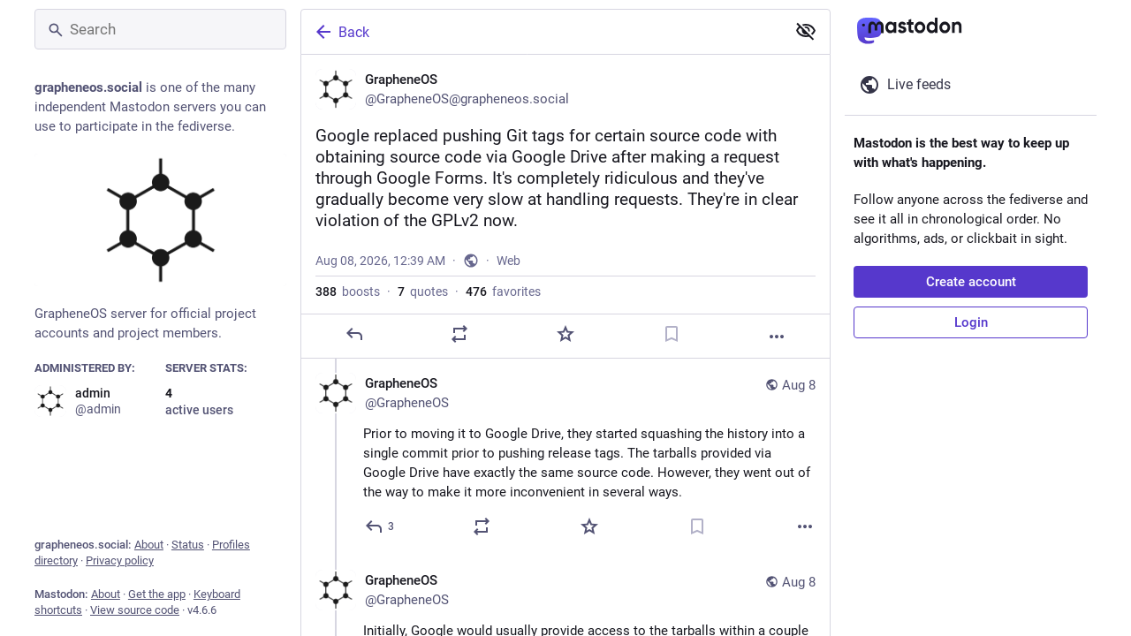Open the Status link in footer
The image size is (1131, 636).
click(187, 545)
